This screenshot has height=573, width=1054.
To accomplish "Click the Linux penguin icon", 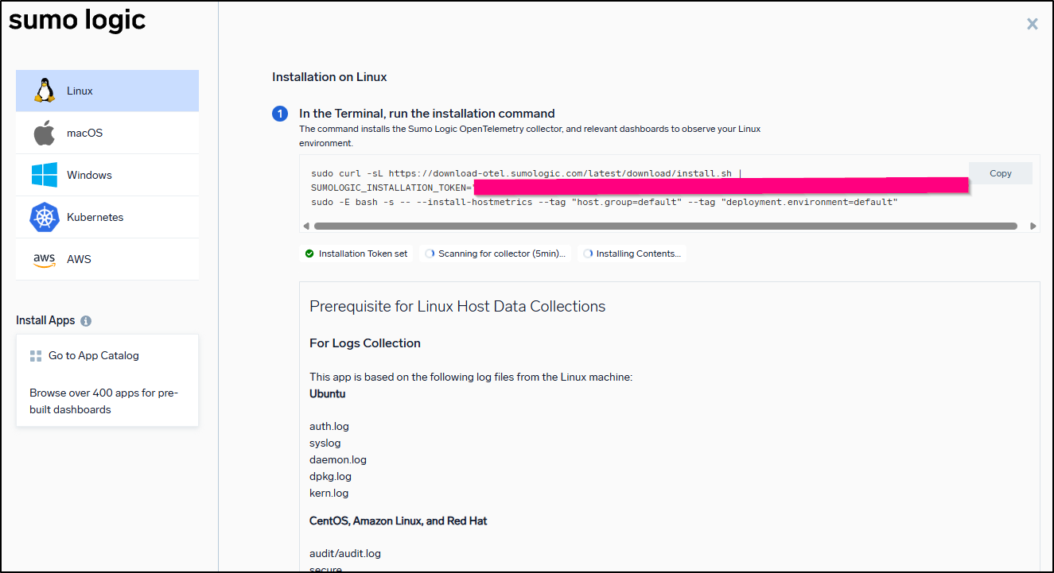I will point(45,91).
